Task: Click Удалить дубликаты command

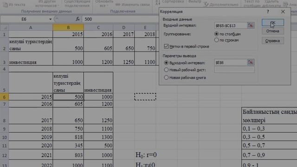Action: (271, 4)
